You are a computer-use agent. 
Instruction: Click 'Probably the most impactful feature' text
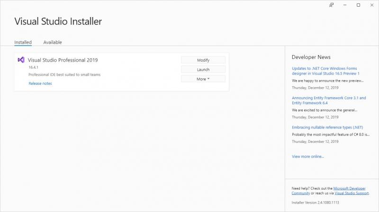[330, 134]
